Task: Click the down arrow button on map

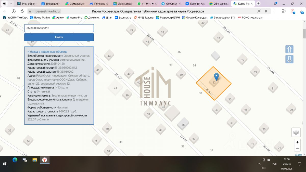Action: (x=289, y=59)
